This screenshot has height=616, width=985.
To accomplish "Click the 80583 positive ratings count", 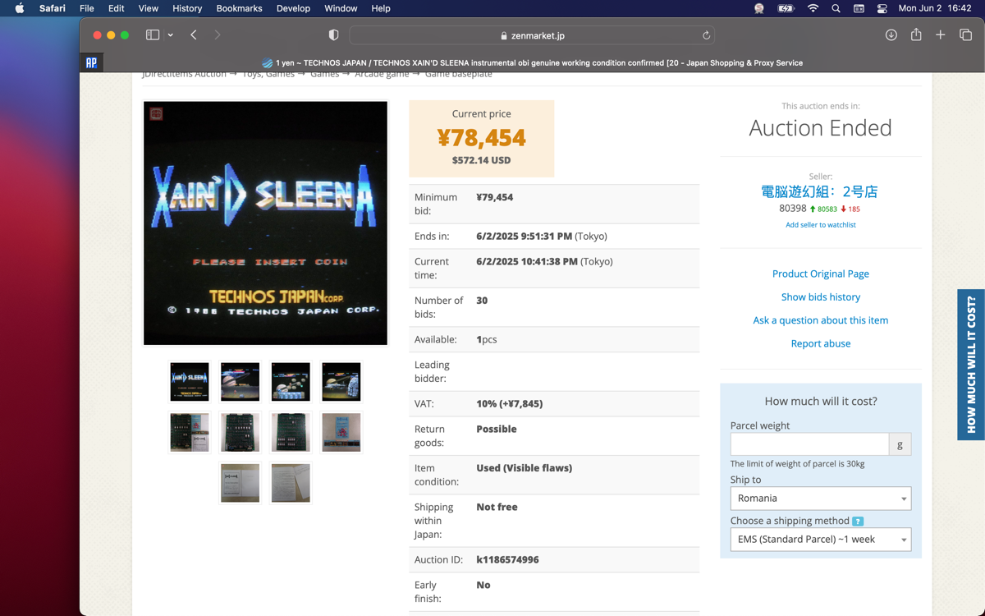I will [823, 209].
